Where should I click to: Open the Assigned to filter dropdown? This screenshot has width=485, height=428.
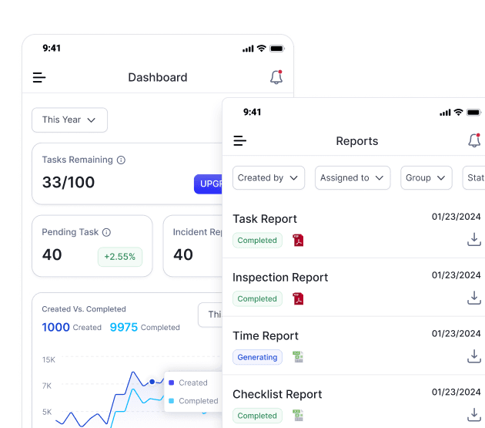351,177
